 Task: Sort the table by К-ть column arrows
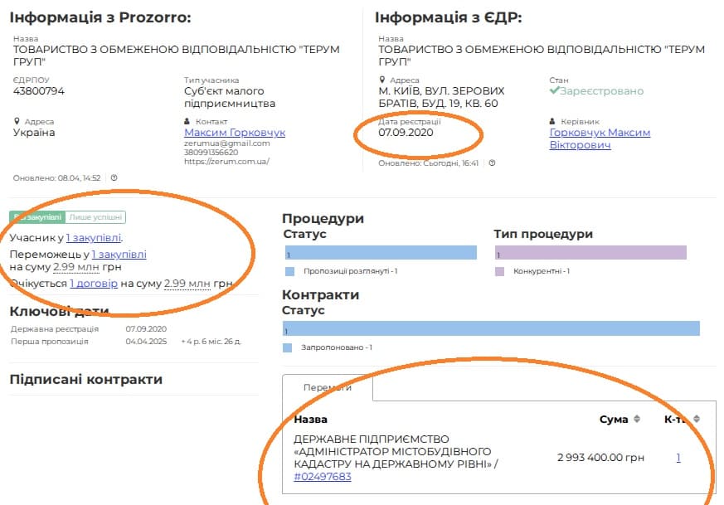click(x=697, y=419)
